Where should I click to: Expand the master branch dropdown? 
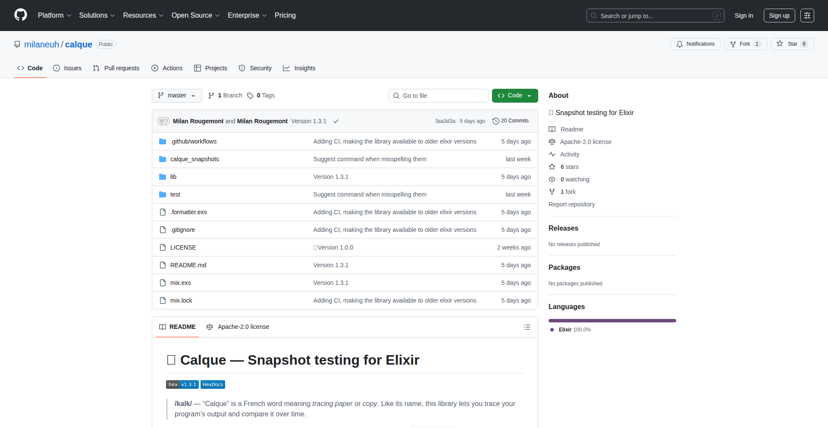pos(177,96)
